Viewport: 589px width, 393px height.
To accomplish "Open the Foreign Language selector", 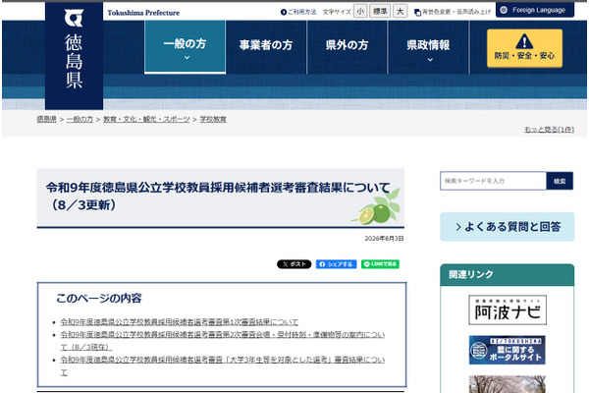I will click(535, 10).
